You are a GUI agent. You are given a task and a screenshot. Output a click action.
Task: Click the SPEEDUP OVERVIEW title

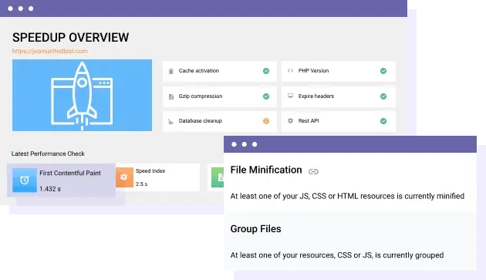(71, 38)
